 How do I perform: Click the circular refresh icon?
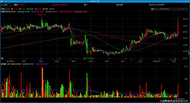click(181, 101)
